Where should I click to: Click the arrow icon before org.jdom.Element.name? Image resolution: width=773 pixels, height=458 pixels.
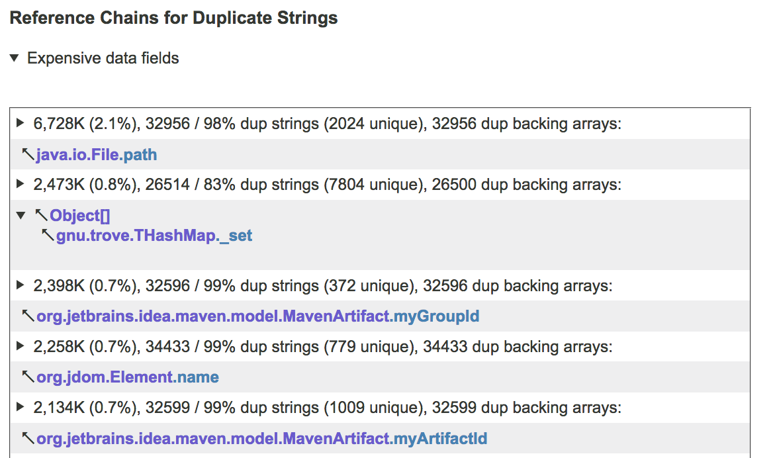coord(28,377)
